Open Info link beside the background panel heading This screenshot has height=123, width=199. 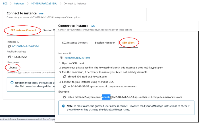[41, 14]
